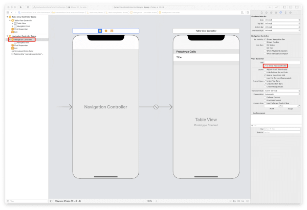Choose iPhone 11 Pro Max run destination
The image size is (307, 210).
pos(77,7)
